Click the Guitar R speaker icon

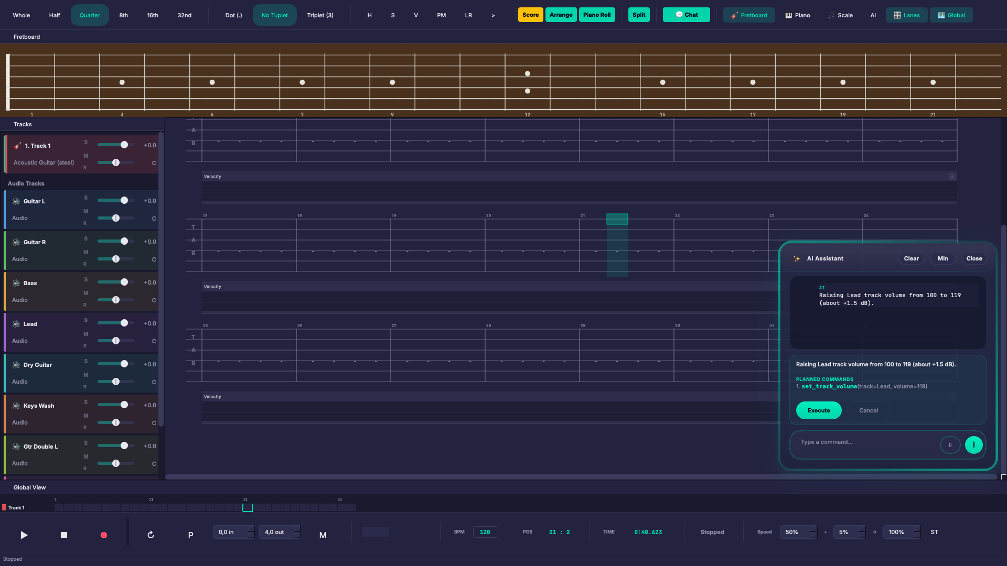pos(16,242)
